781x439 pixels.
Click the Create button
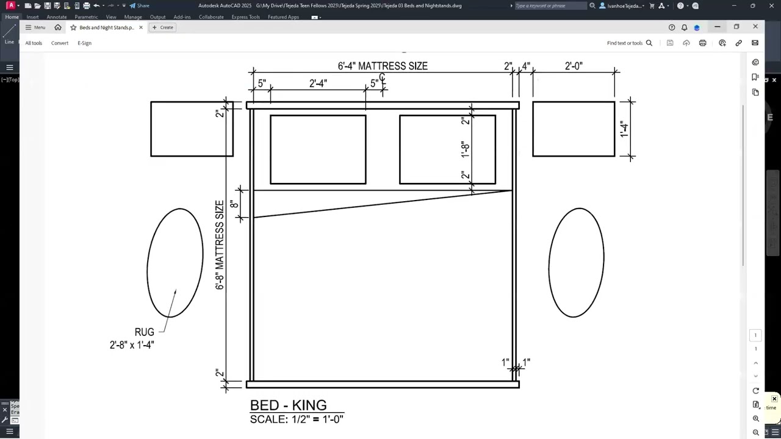point(162,27)
